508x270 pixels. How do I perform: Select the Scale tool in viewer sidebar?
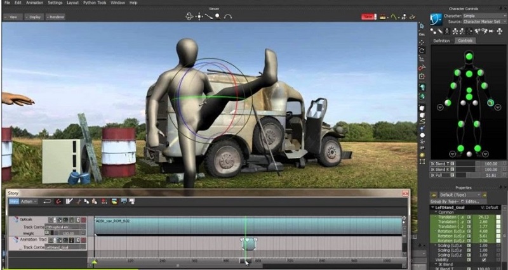[x=422, y=59]
